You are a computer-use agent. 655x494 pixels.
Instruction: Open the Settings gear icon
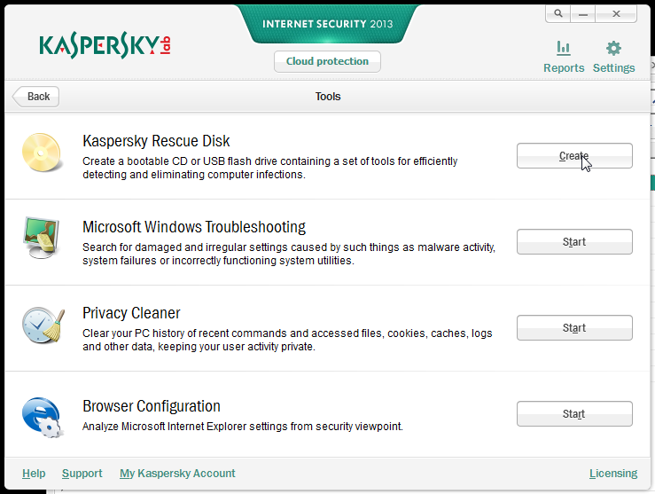pos(613,49)
